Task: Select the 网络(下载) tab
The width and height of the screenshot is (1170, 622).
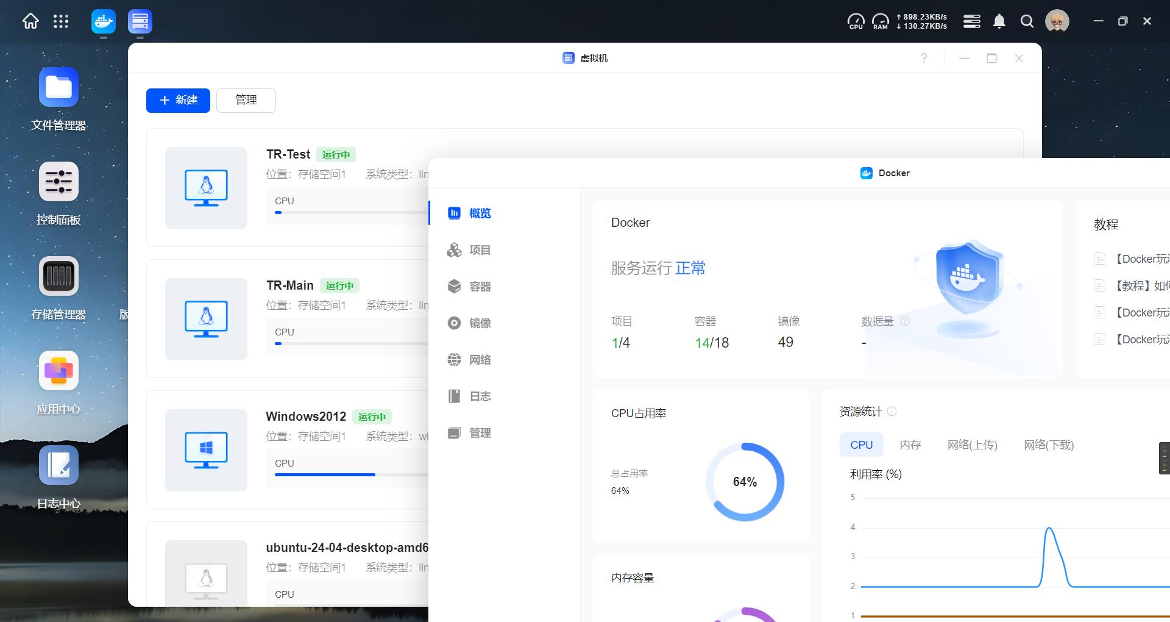Action: pyautogui.click(x=1049, y=445)
